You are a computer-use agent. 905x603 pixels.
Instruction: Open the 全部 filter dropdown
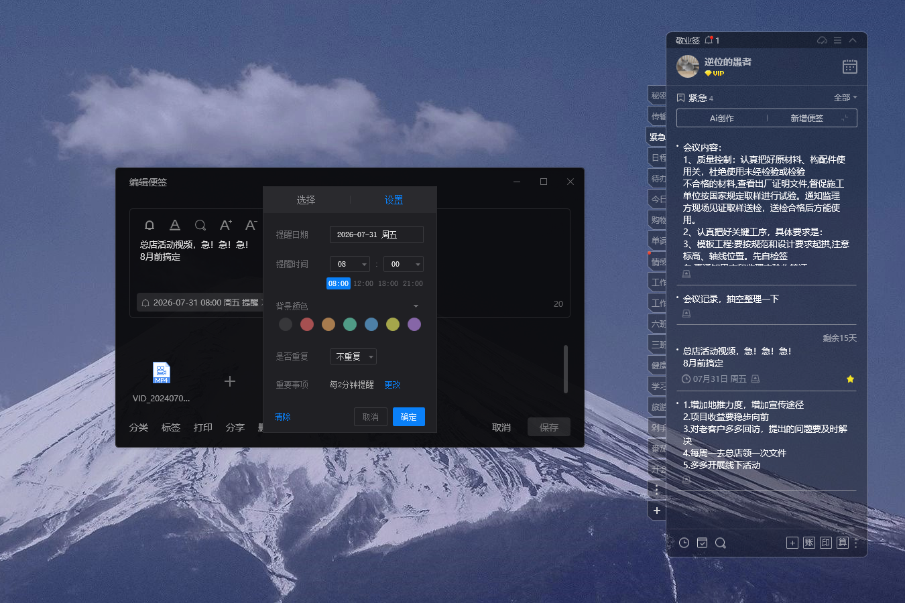click(x=845, y=98)
